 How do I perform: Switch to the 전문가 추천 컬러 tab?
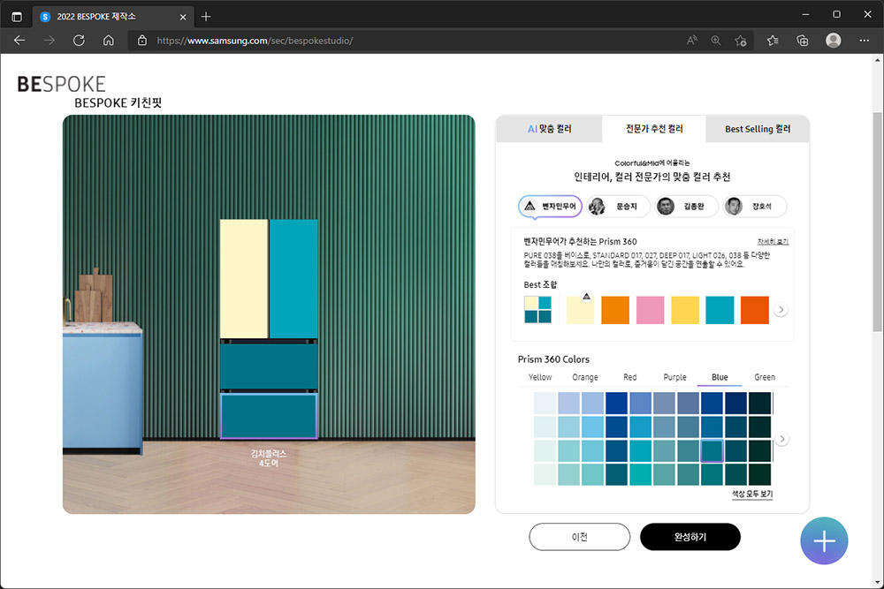[x=654, y=129]
